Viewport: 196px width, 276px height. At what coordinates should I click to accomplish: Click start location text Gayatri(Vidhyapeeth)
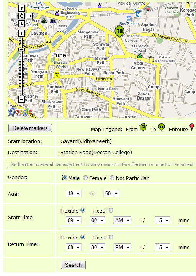(86, 141)
